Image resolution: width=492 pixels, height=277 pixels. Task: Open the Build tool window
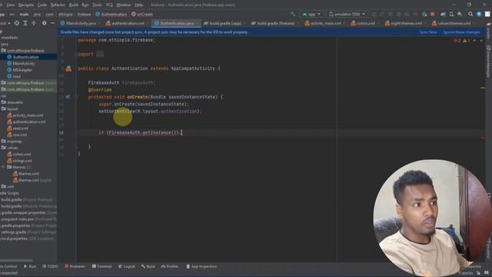coord(148,266)
